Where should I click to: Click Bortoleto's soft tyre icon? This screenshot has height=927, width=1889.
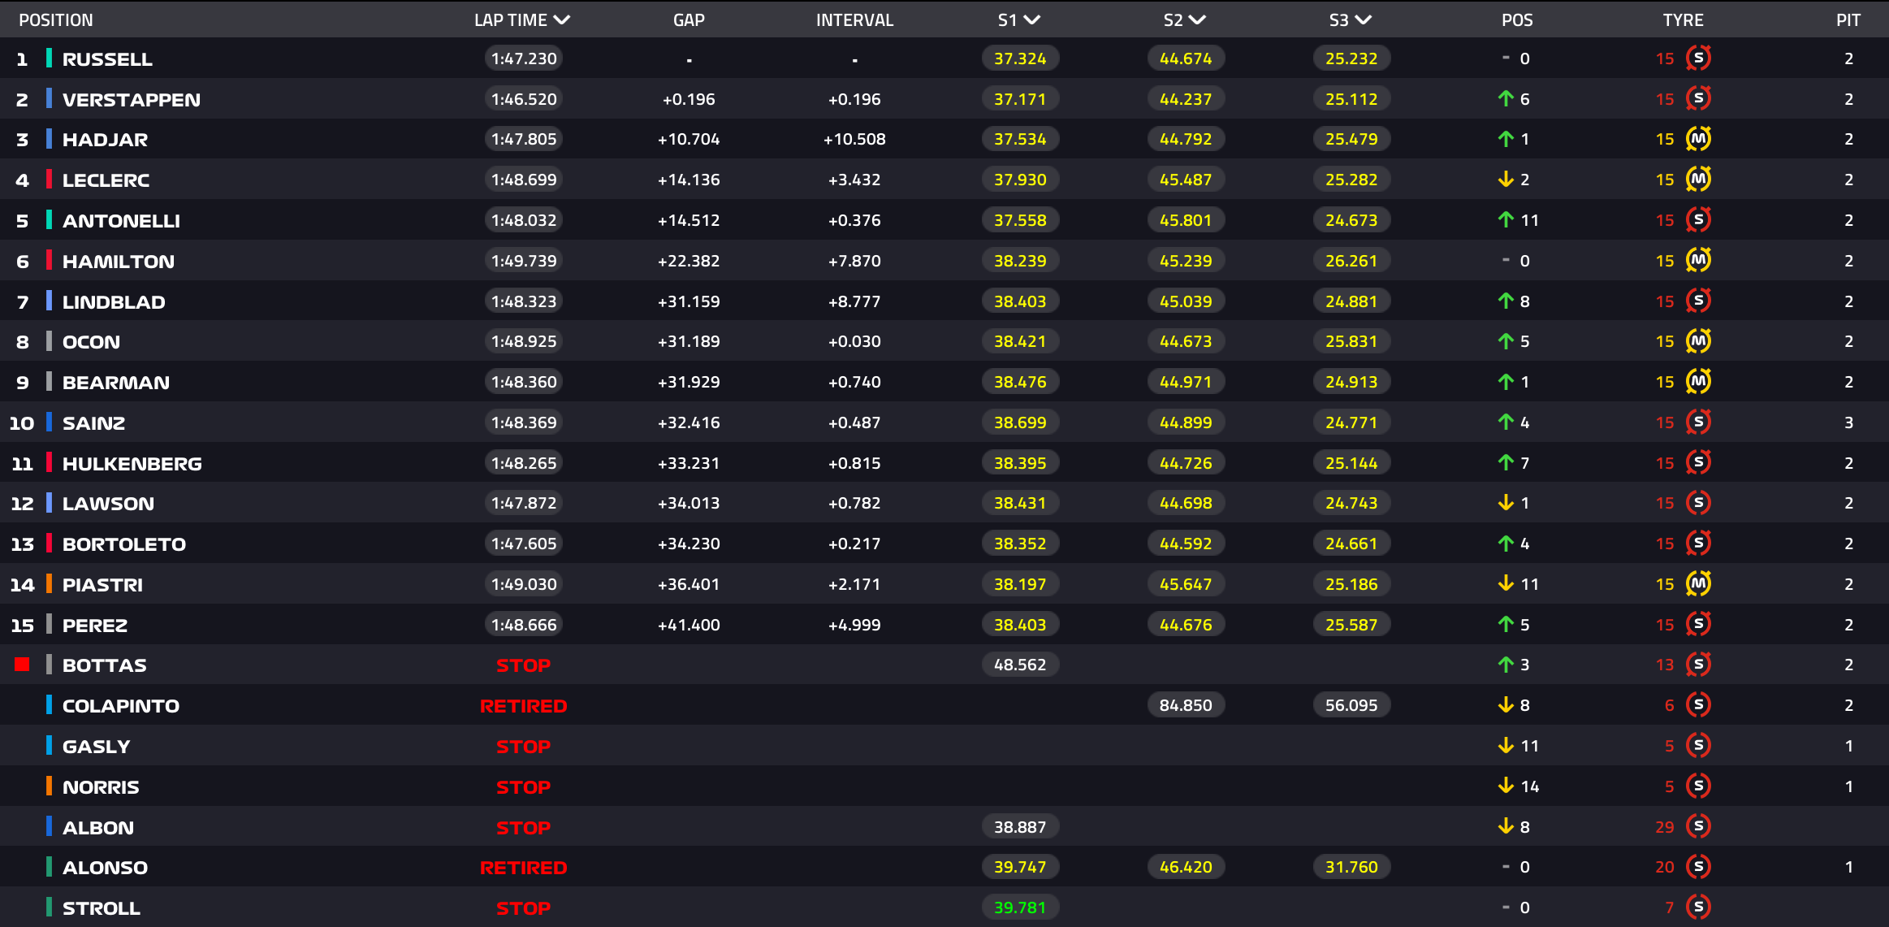click(1698, 544)
